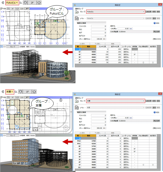
Task: Open the yellow 本棟 group dropdown
Action: [10, 91]
